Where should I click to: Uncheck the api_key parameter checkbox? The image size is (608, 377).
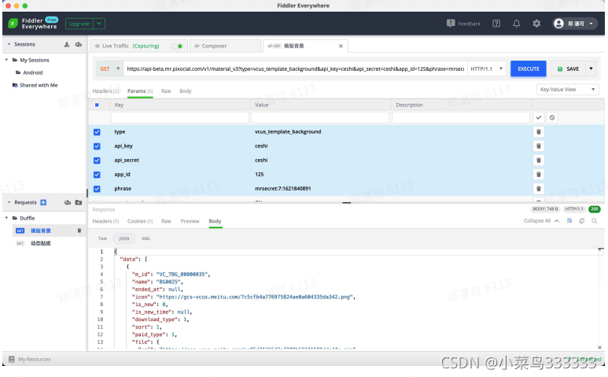point(97,146)
